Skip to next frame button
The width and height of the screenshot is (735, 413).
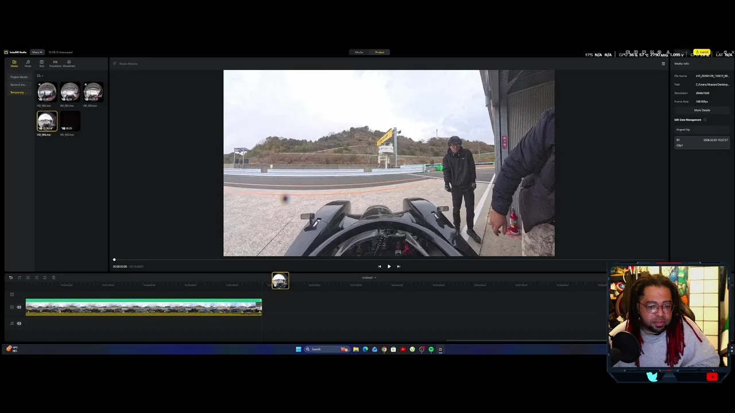click(x=399, y=266)
